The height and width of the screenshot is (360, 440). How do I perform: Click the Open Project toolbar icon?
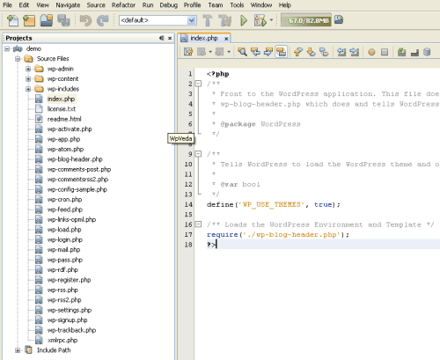[x=47, y=20]
